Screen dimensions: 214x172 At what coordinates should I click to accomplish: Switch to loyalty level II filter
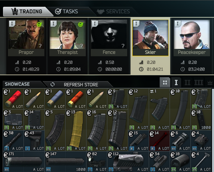click(187, 83)
